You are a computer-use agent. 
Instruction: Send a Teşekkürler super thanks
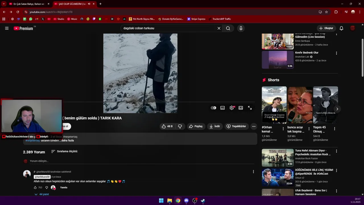click(236, 126)
